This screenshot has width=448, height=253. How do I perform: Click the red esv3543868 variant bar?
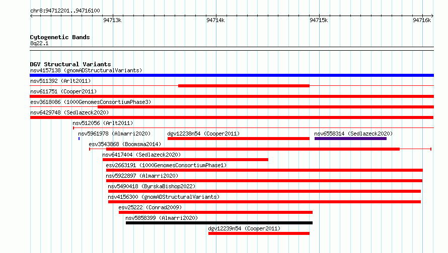click(253, 149)
